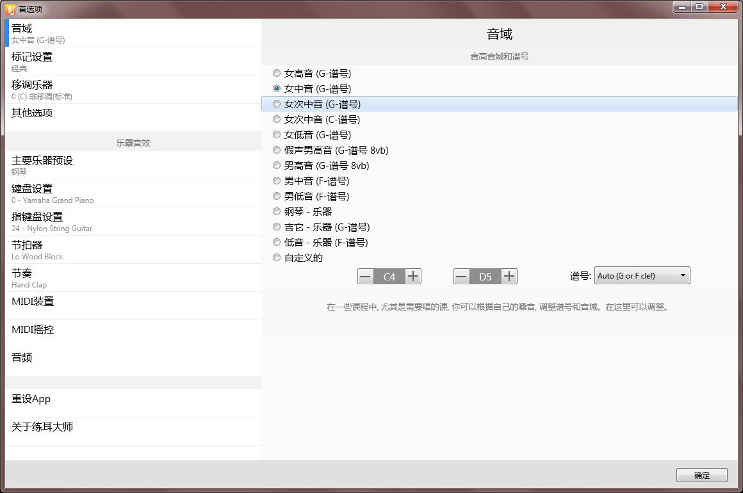Open 移调乐器 settings
Screen dimensions: 743x493
pyautogui.click(x=134, y=90)
